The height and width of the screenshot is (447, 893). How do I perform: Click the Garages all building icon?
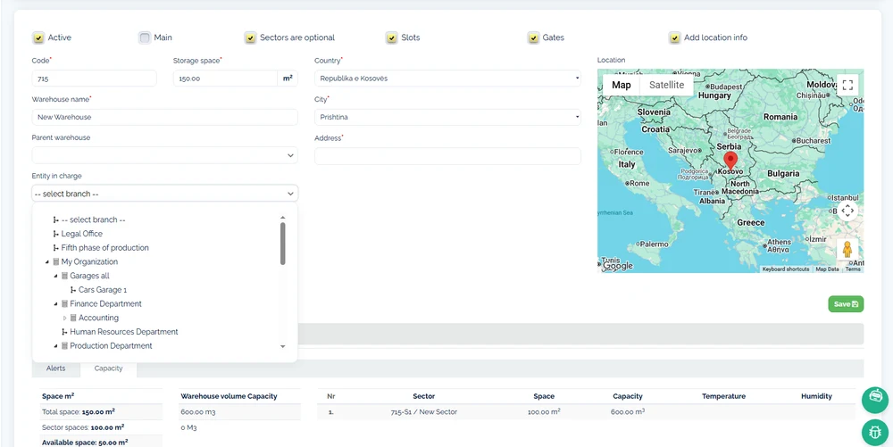pyautogui.click(x=64, y=276)
